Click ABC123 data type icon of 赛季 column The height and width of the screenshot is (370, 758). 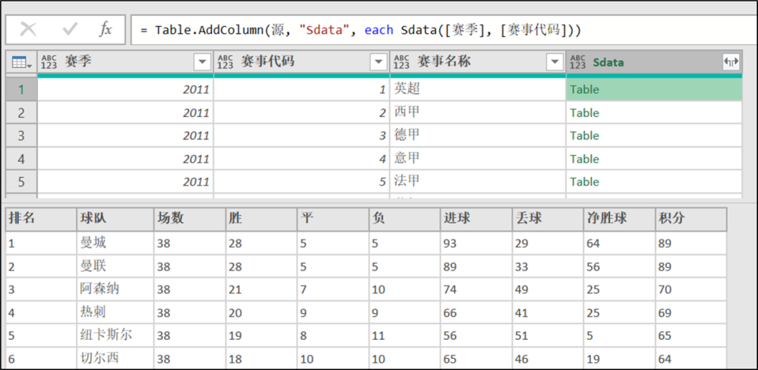point(49,62)
